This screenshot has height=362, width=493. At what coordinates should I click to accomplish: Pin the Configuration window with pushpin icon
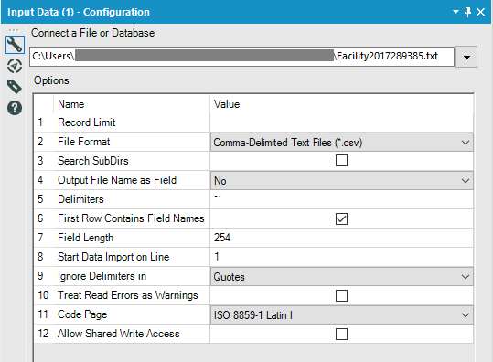(467, 12)
